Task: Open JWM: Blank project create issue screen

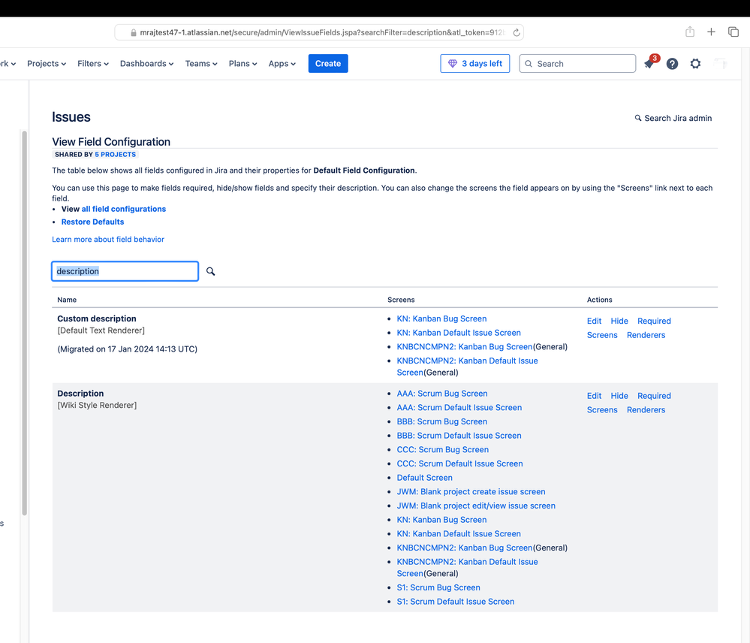Action: coord(471,492)
